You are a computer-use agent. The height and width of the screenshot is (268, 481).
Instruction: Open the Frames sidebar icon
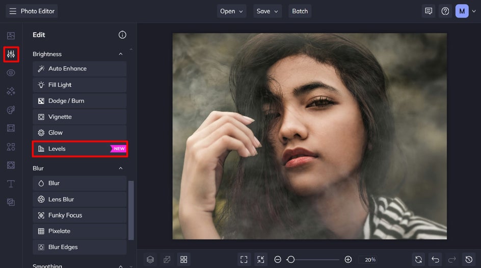pyautogui.click(x=11, y=128)
